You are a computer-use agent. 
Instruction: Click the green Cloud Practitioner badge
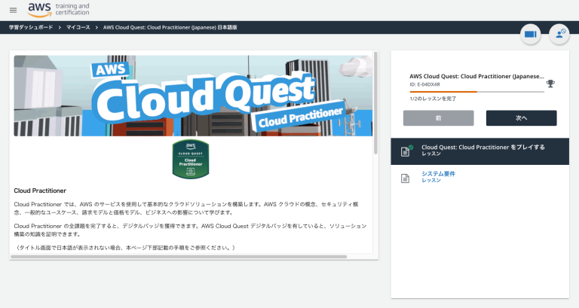point(191,159)
